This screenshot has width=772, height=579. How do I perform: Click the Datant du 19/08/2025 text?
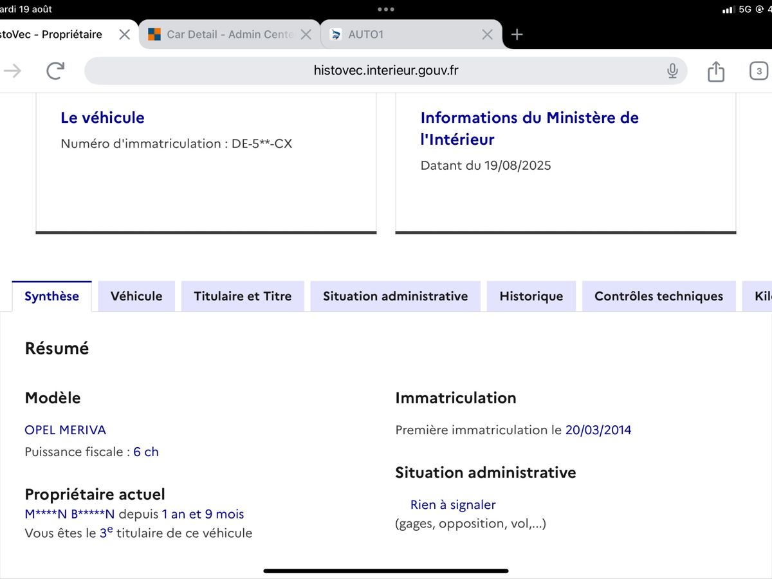coord(486,166)
